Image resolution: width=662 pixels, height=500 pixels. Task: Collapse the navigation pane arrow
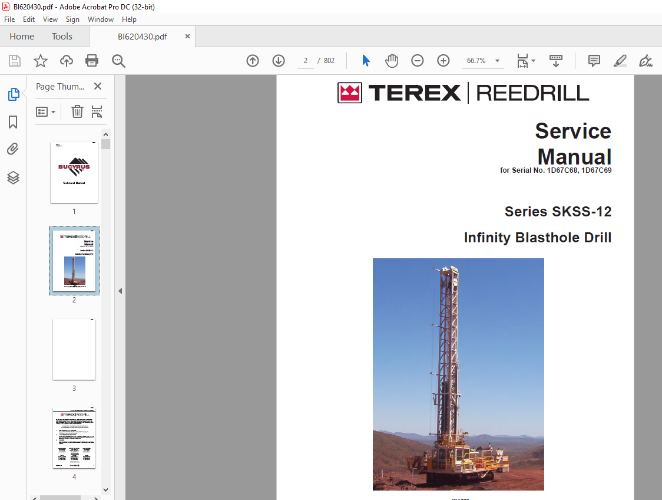click(x=120, y=291)
